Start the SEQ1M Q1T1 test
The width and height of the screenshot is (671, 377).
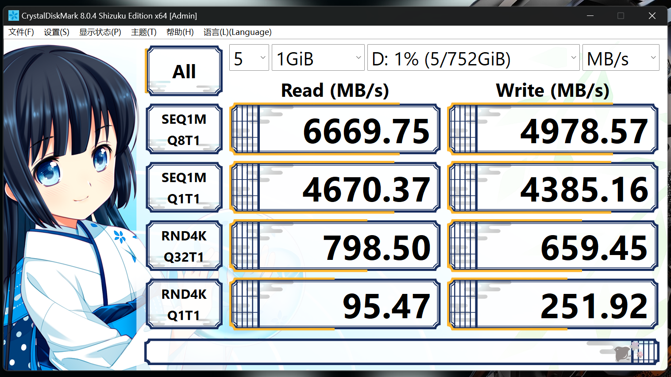point(184,187)
